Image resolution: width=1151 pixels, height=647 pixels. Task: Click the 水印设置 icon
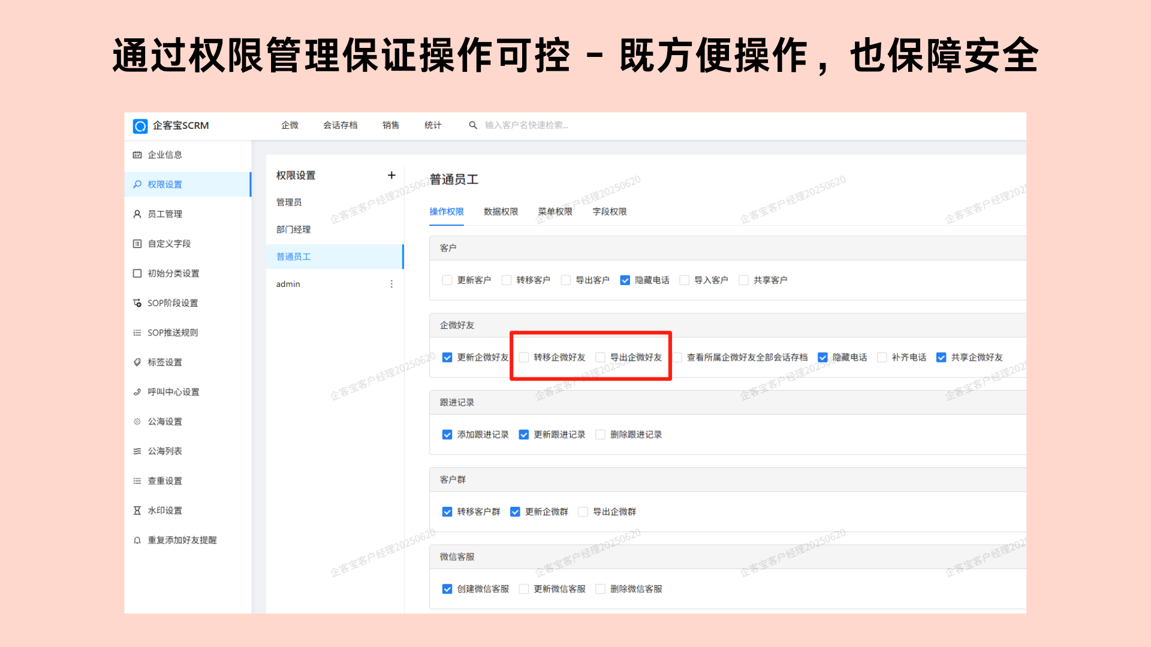[x=137, y=510]
